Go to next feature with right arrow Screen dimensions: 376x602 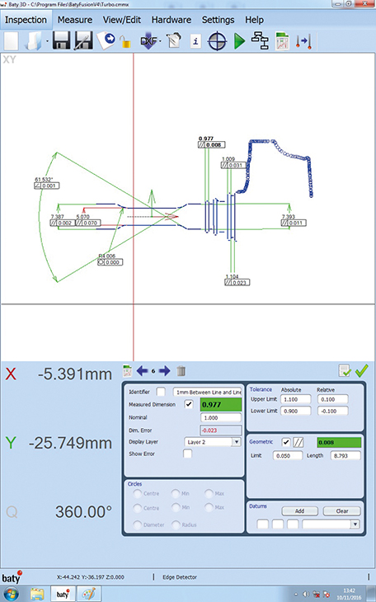point(164,371)
